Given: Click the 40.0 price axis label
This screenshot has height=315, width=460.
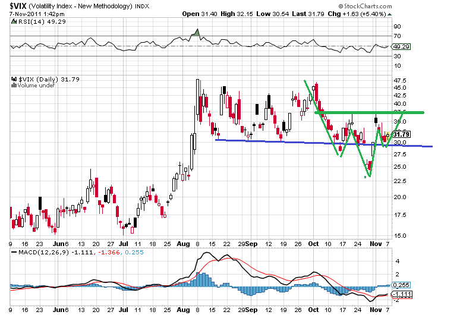Looking at the screenshot, I should [400, 104].
